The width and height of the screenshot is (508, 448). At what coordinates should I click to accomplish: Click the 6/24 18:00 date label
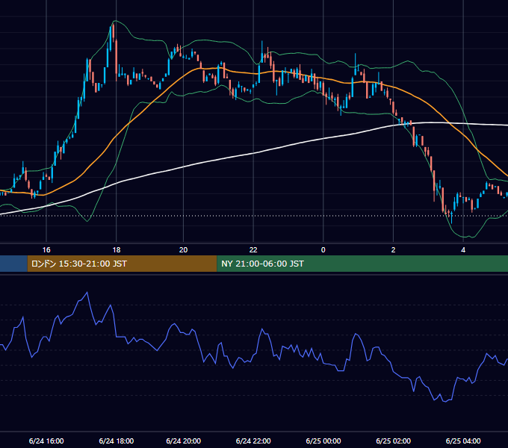tap(117, 441)
